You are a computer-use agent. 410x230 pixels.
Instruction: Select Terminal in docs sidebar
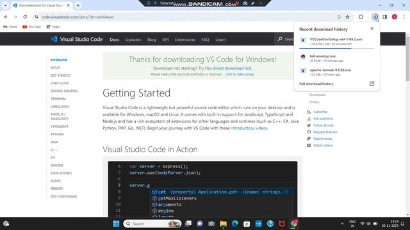pos(58,98)
